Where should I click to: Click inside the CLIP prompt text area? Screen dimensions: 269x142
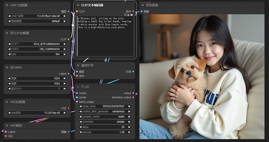pyautogui.click(x=105, y=36)
